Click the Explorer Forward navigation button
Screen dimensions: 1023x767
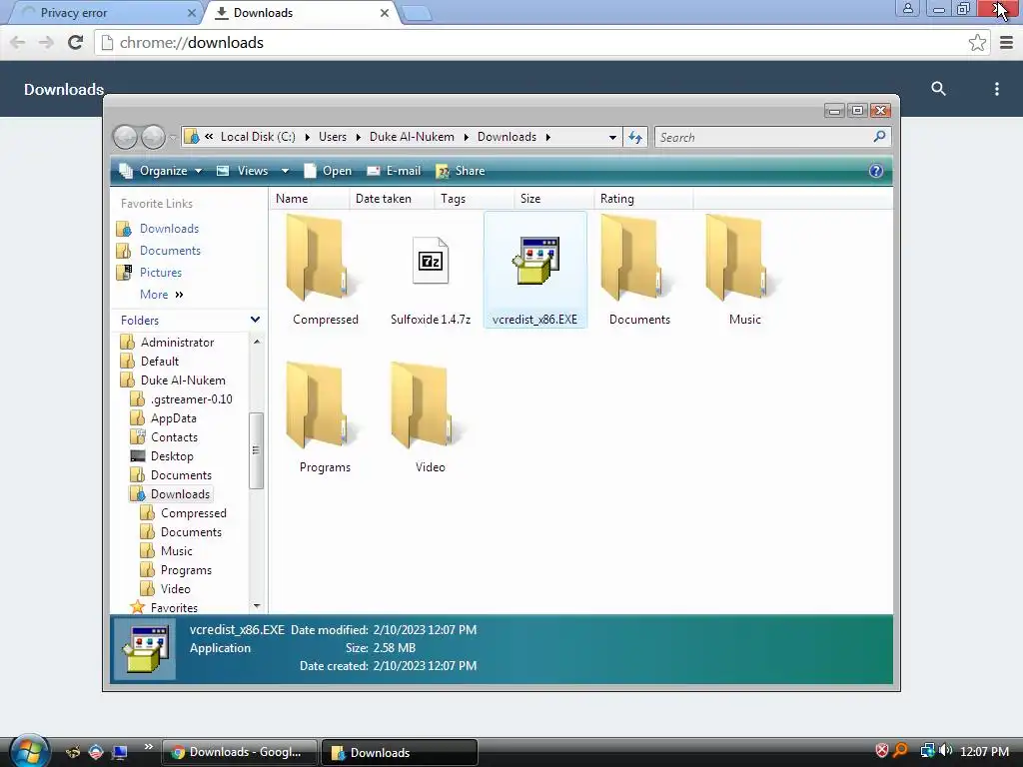pyautogui.click(x=153, y=137)
